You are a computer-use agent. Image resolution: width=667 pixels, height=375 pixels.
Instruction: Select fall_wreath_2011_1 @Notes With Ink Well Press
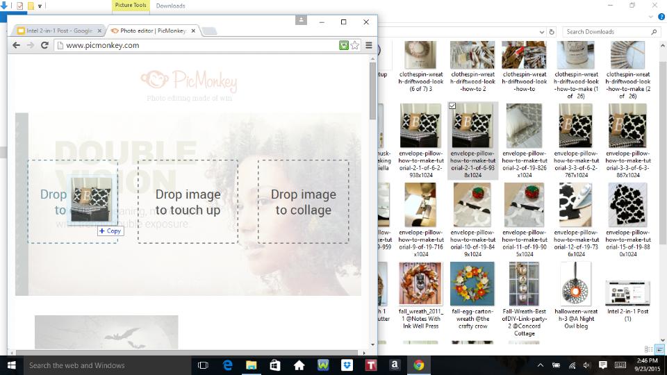(x=421, y=296)
